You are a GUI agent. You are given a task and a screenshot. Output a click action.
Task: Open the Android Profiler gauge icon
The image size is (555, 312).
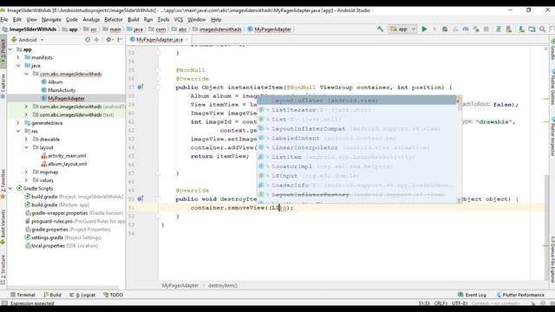pyautogui.click(x=466, y=29)
